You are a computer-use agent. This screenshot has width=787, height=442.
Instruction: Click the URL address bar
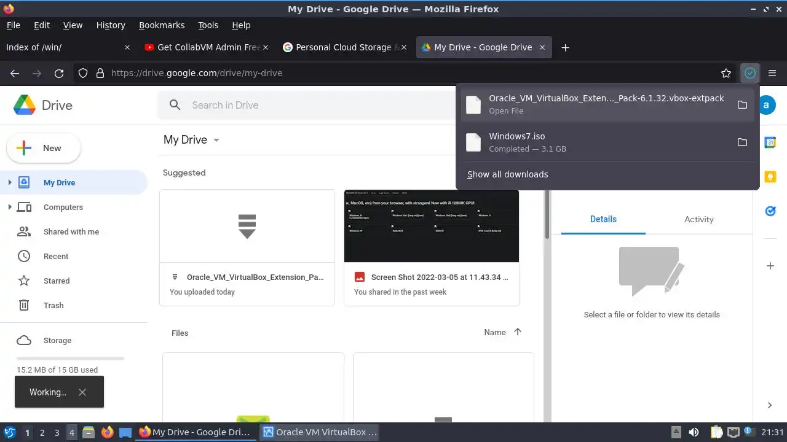coord(393,73)
